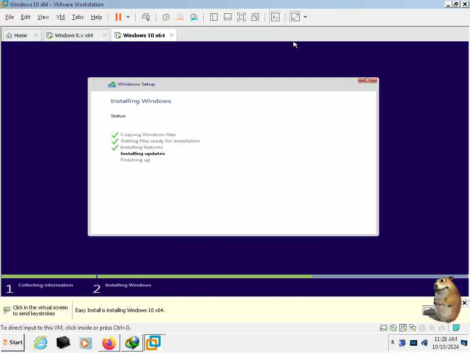Open the console view icon
The image size is (470, 353).
(275, 17)
